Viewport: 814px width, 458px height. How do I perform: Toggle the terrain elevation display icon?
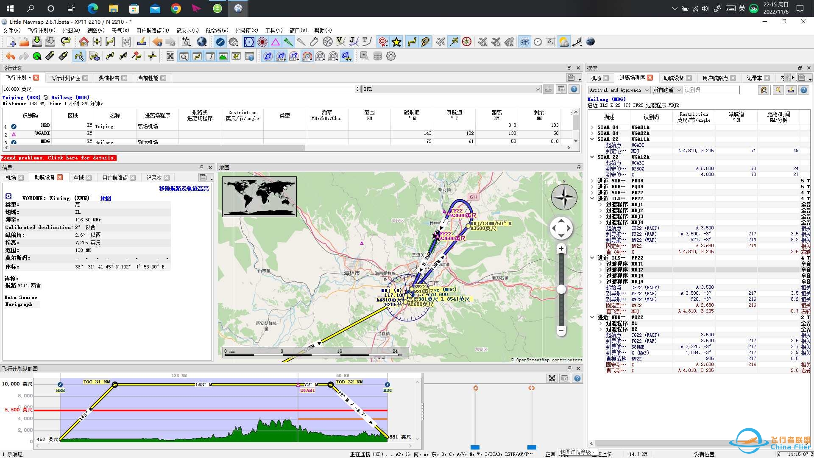click(x=223, y=56)
